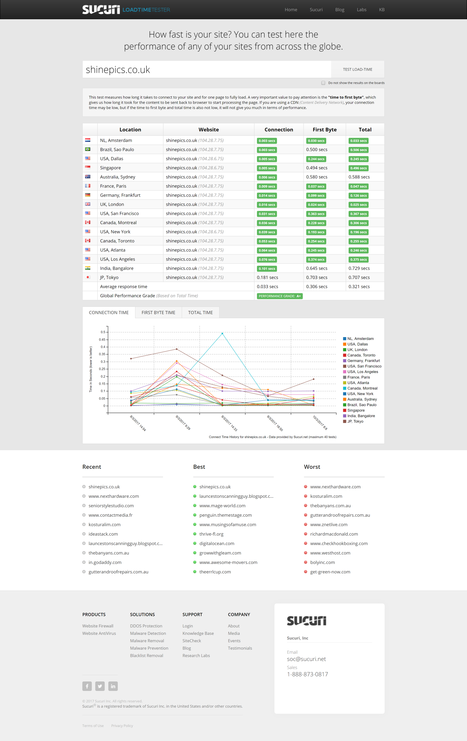Screen dimensions: 467x741
Task: Toggle the NL, Amsterdam legend color swatch
Action: [345, 339]
